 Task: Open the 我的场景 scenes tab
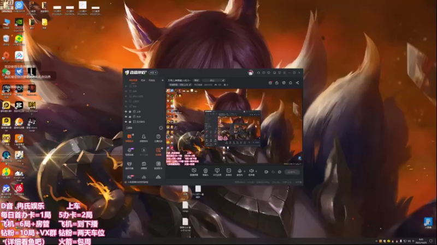point(133,80)
